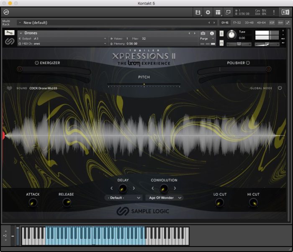Load next Drones instrument
The width and height of the screenshot is (293, 252).
(195, 33)
